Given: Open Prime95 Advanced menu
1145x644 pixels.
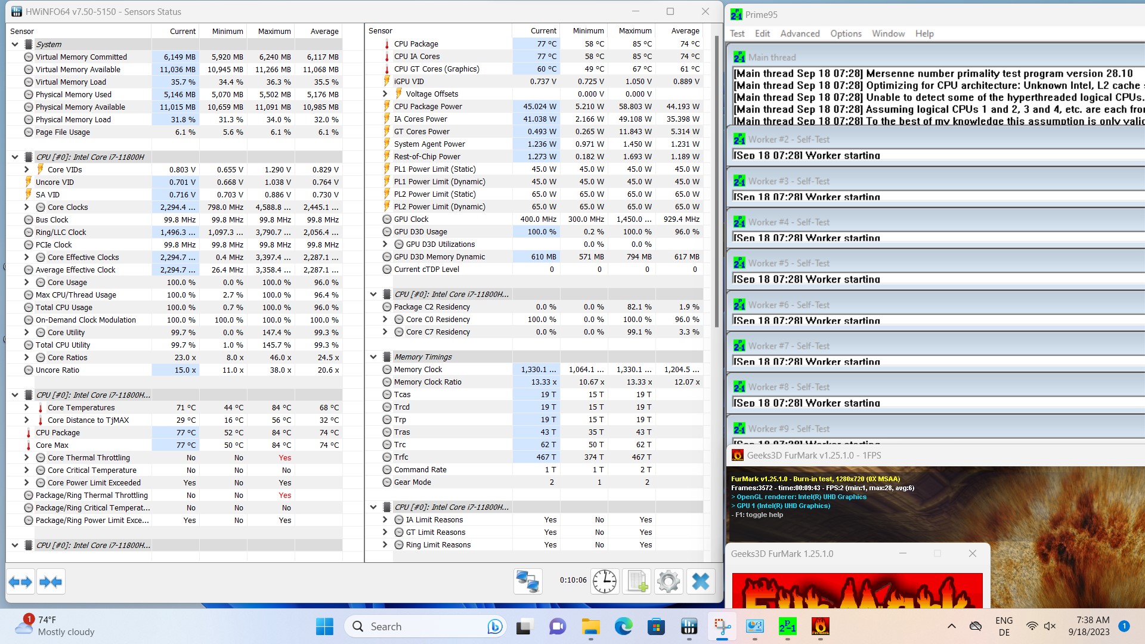Looking at the screenshot, I should coord(800,33).
